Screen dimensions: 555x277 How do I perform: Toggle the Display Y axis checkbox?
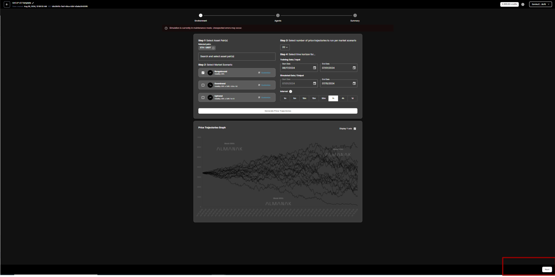click(x=355, y=129)
